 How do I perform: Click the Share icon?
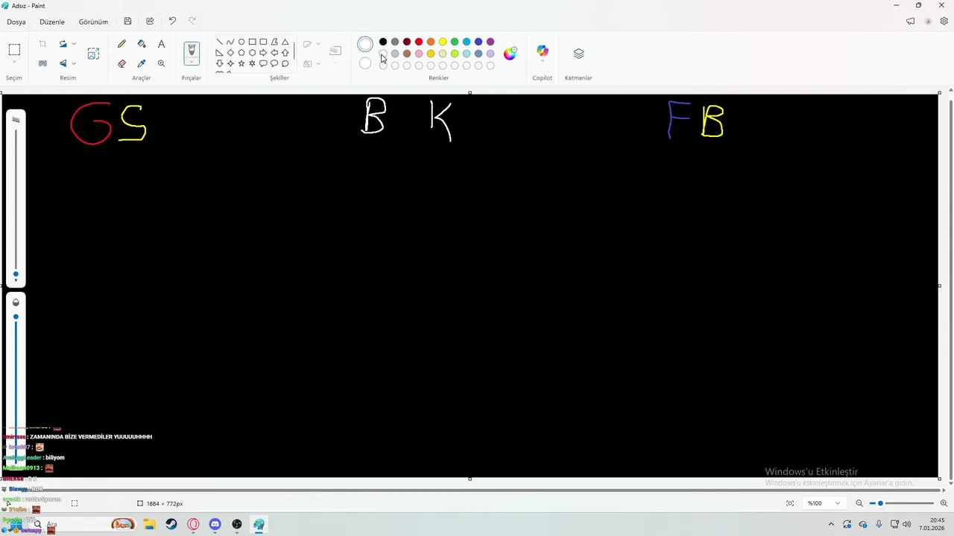[150, 22]
